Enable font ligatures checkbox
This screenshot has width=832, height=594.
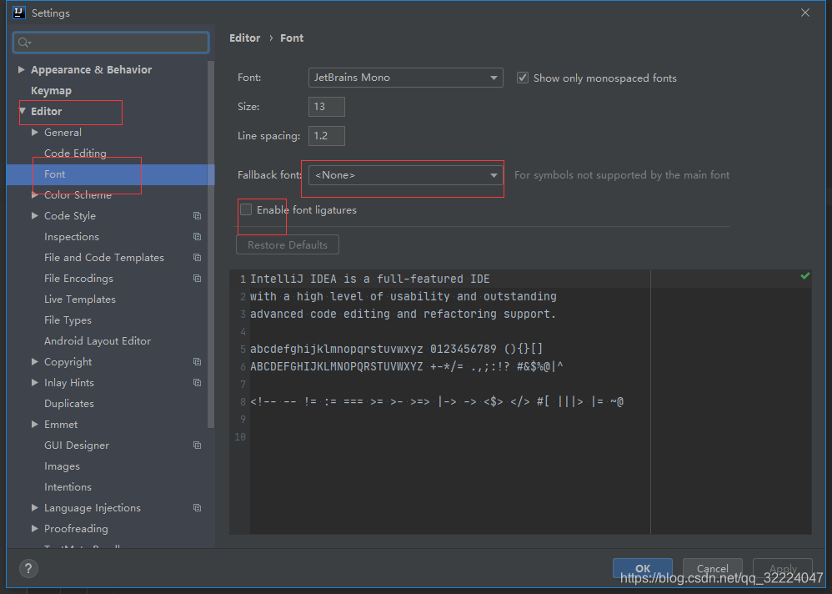[x=246, y=209]
